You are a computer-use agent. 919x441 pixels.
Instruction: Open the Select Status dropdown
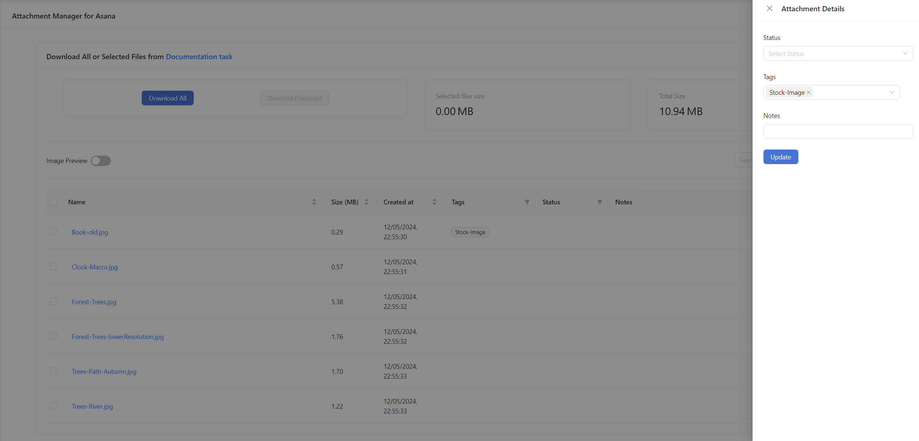point(838,53)
